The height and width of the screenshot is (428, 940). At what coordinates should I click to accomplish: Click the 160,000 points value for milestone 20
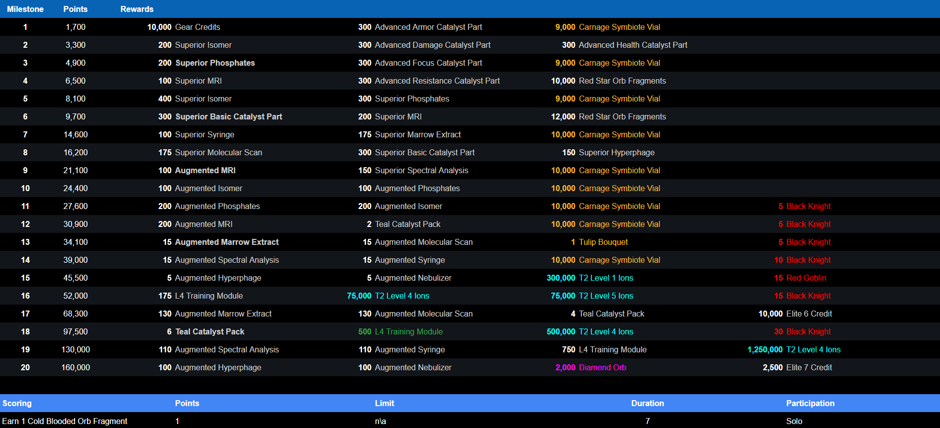point(76,367)
